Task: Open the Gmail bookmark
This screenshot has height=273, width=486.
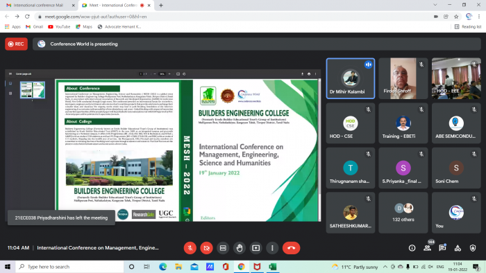Action: [35, 27]
